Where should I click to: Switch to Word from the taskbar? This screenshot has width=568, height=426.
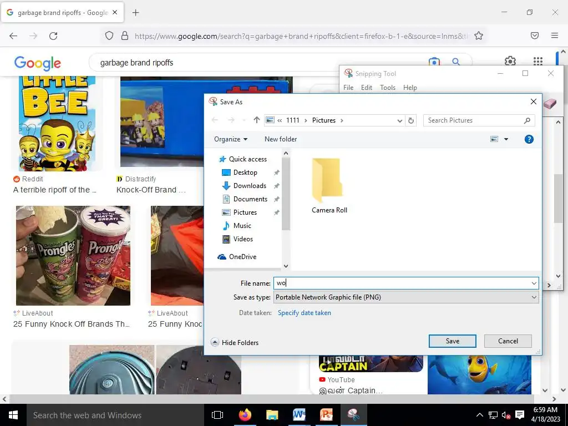(x=299, y=415)
